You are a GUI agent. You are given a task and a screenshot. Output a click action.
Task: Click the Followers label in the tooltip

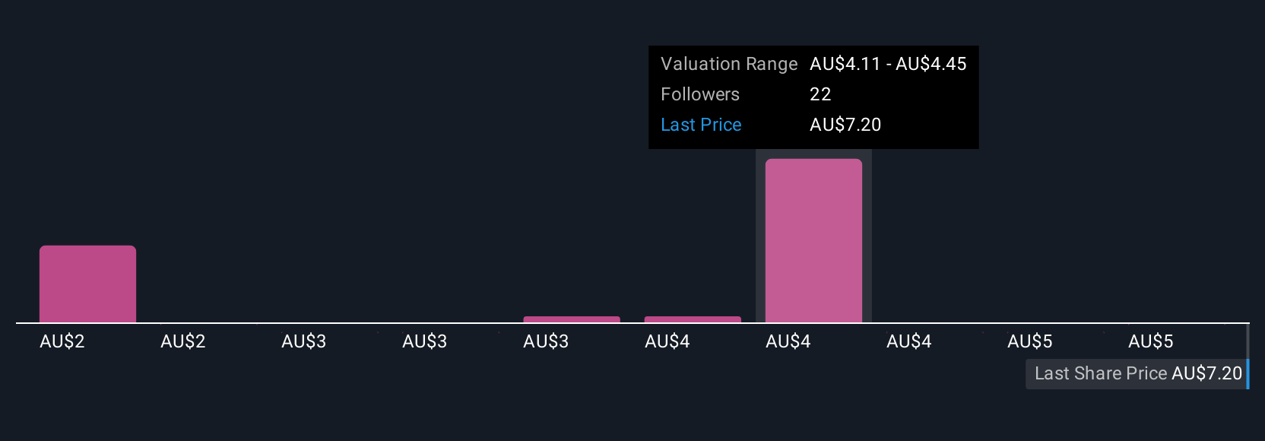point(700,94)
